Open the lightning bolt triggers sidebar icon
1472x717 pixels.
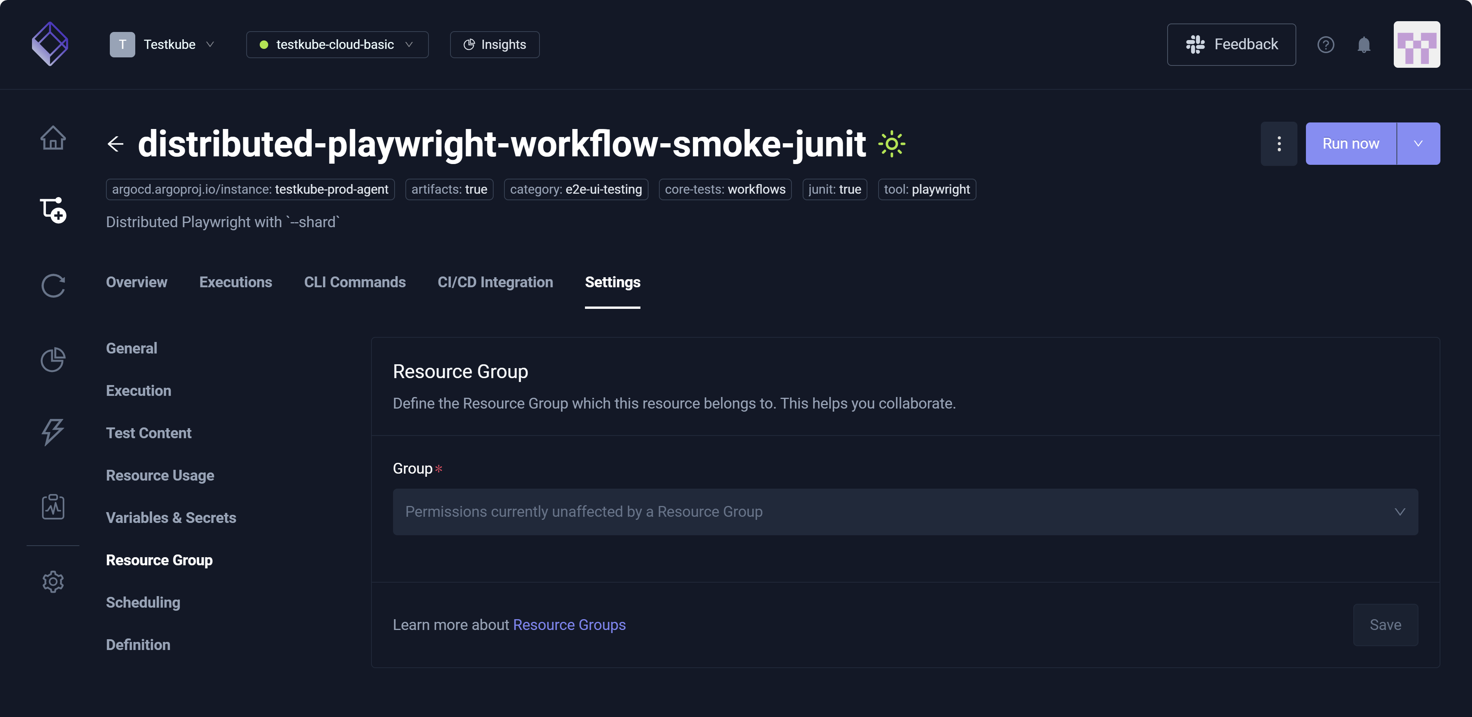pos(53,432)
